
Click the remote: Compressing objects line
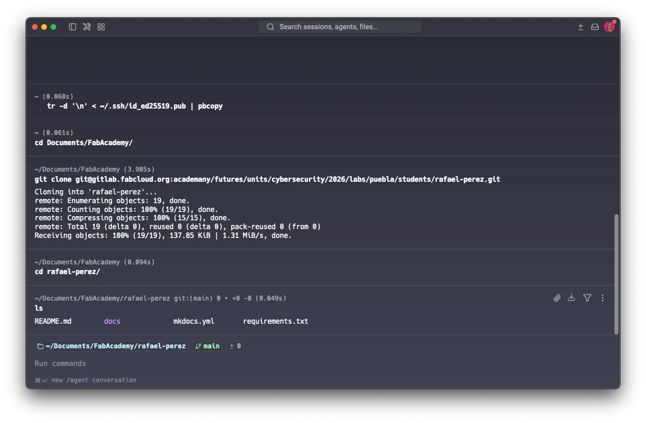click(132, 218)
